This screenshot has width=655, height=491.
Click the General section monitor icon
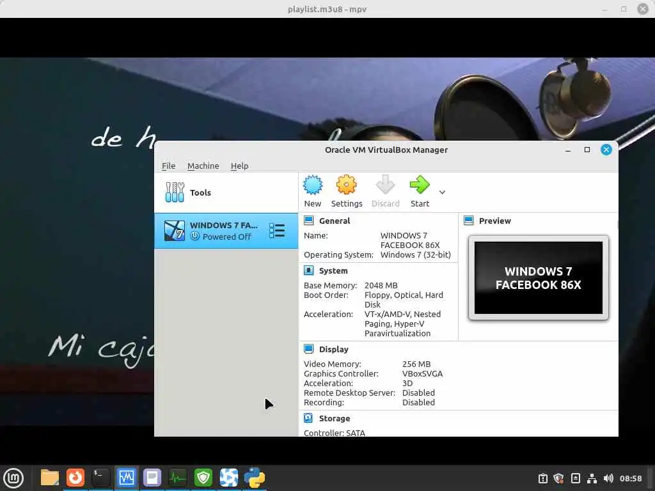pos(309,221)
